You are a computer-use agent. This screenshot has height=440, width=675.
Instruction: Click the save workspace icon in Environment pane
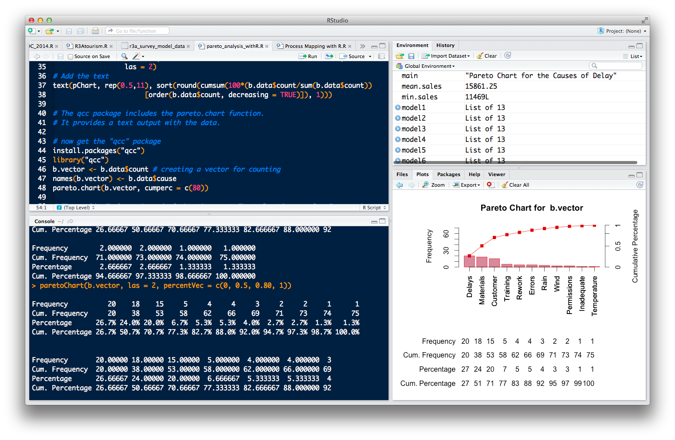(x=411, y=56)
